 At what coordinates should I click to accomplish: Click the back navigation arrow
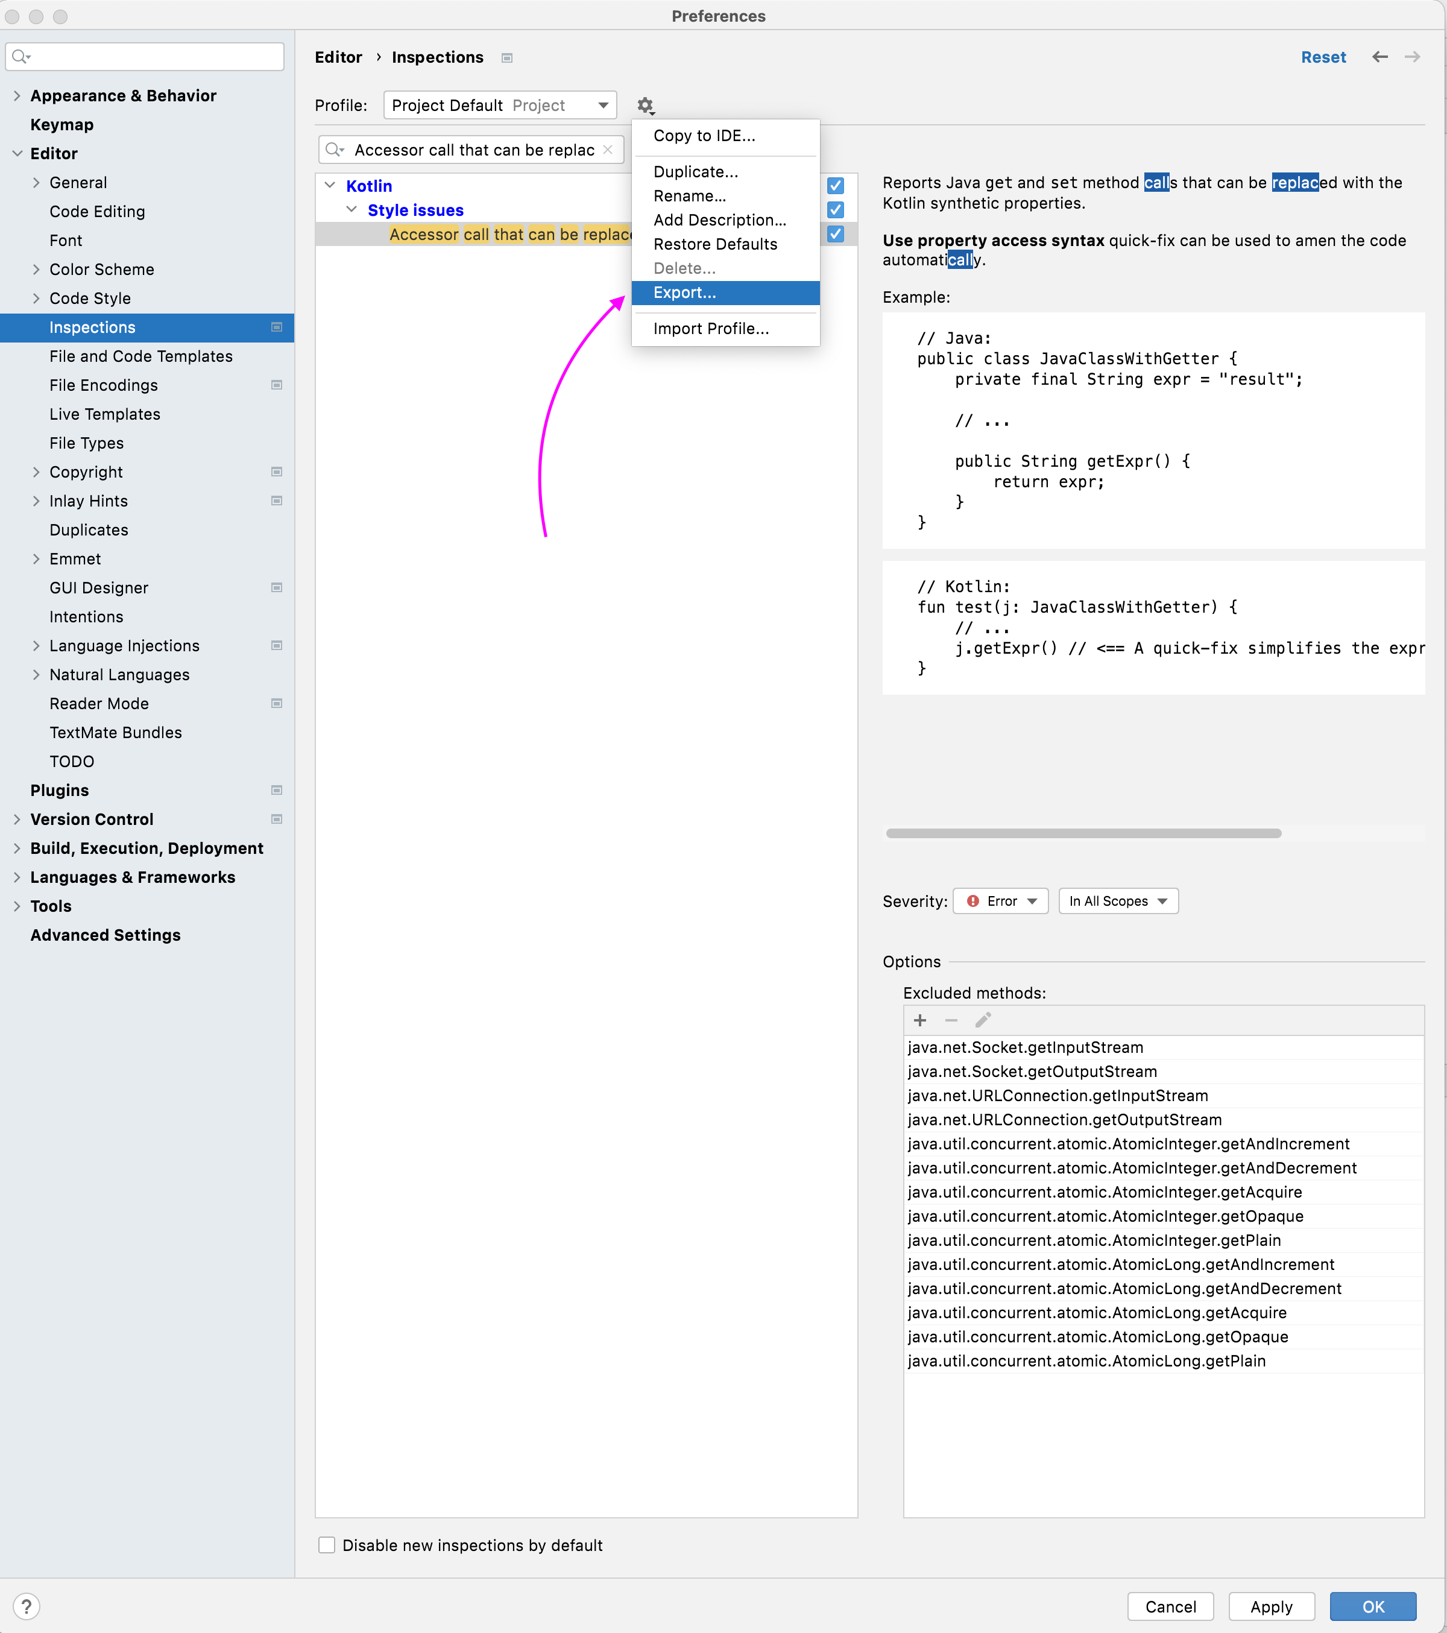1380,57
